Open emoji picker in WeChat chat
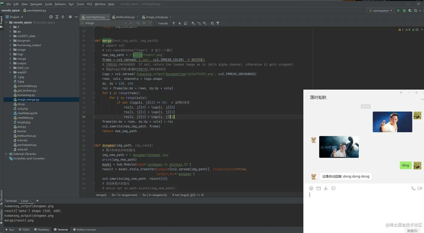 [311, 188]
